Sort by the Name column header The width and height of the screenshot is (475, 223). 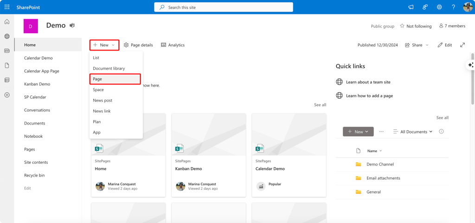pos(374,151)
